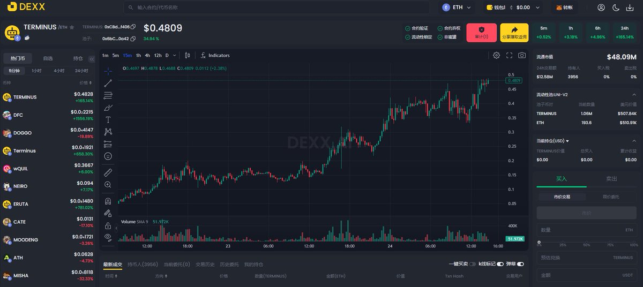Select the trend line drawing tool

pos(108,83)
